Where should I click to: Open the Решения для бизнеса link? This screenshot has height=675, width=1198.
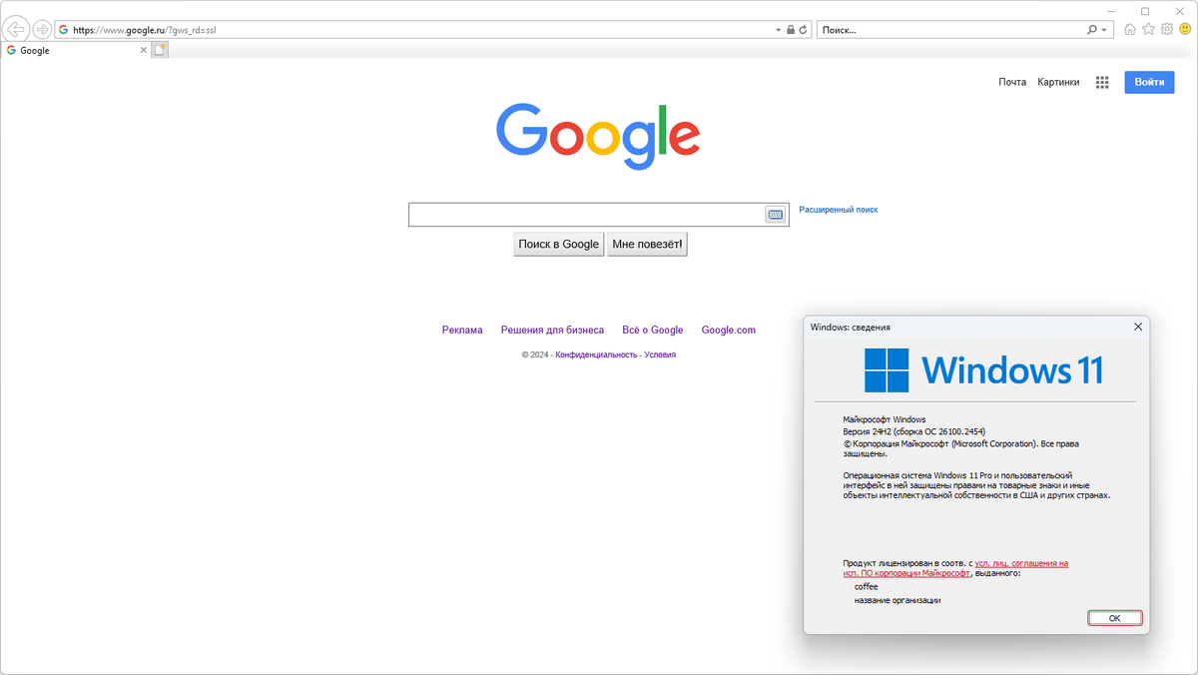click(x=552, y=330)
